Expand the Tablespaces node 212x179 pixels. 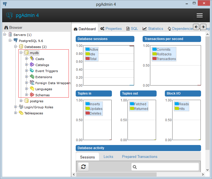[x=16, y=113]
